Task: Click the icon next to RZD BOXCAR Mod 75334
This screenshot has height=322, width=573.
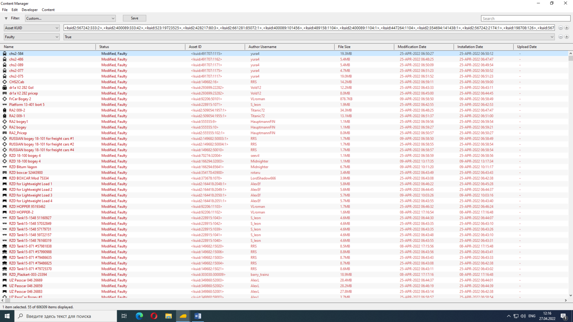Action: [5, 178]
